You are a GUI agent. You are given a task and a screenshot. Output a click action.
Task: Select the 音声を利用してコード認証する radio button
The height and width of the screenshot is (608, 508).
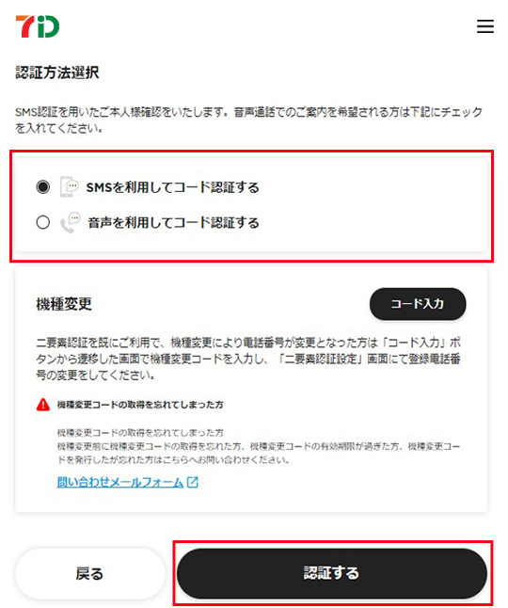tap(43, 222)
